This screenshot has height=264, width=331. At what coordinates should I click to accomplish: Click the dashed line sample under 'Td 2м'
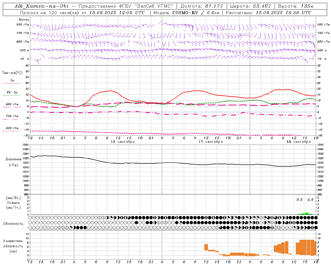point(11,95)
